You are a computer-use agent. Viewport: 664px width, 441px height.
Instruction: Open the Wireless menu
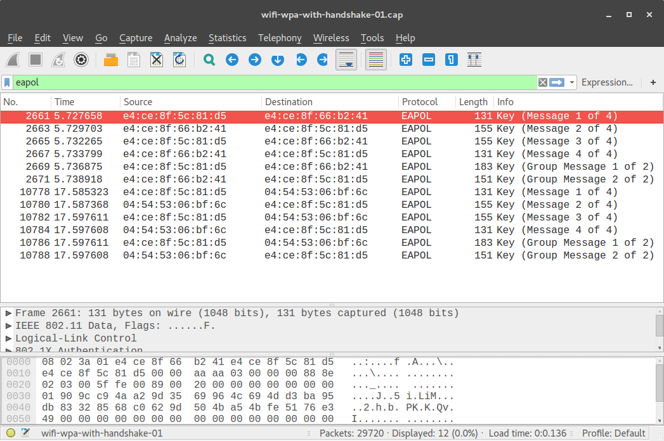331,38
